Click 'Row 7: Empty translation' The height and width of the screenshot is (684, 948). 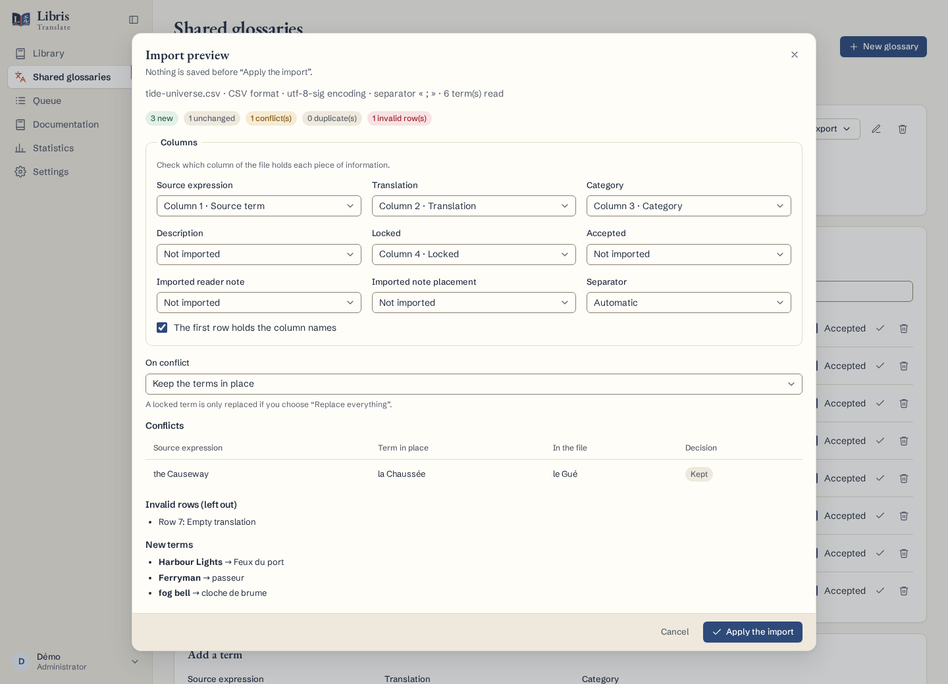click(207, 522)
